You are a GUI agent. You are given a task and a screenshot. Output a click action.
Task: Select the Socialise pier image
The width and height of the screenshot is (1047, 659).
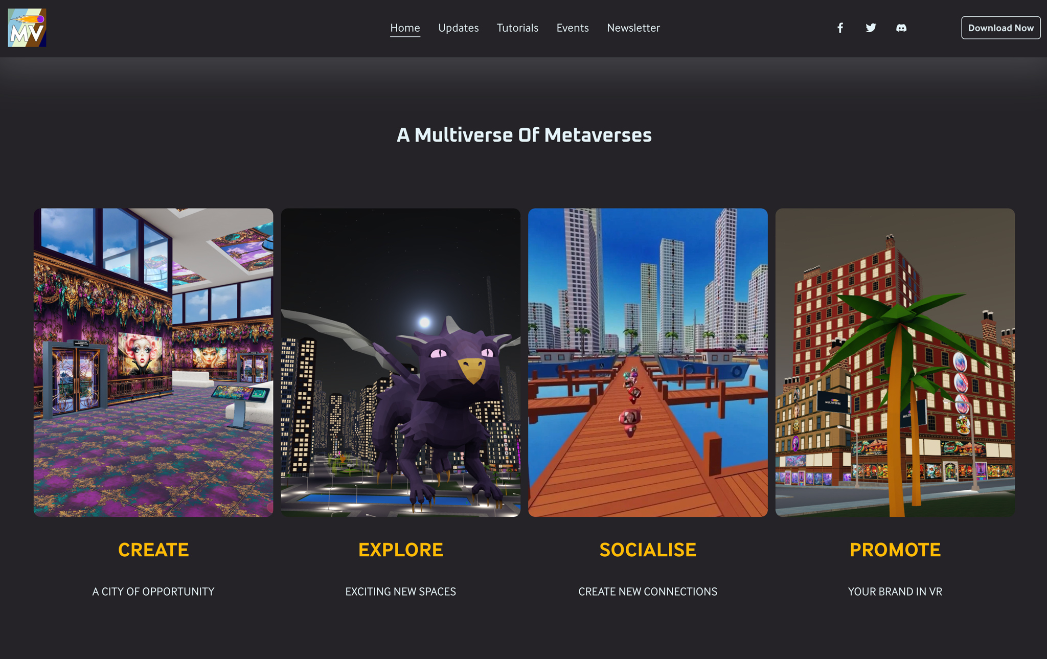(x=648, y=362)
